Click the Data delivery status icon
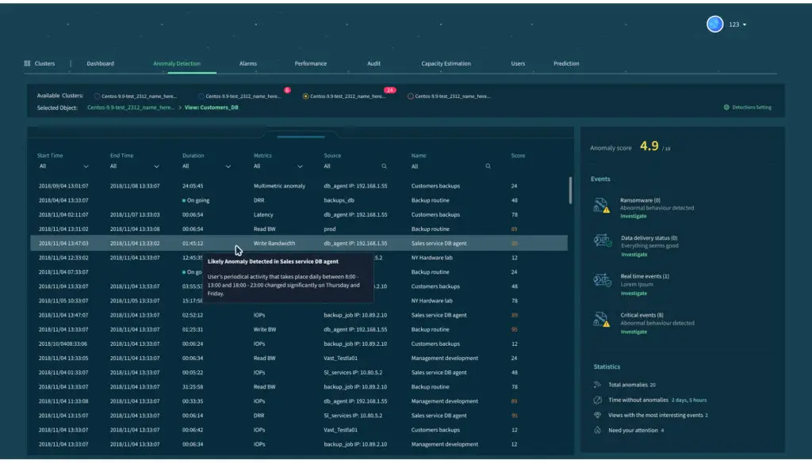The image size is (812, 463). pos(602,242)
